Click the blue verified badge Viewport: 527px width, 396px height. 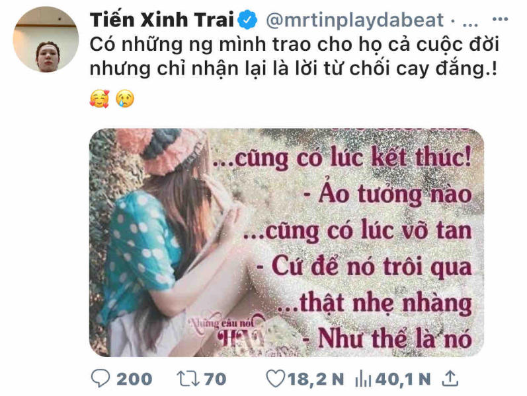coord(248,20)
